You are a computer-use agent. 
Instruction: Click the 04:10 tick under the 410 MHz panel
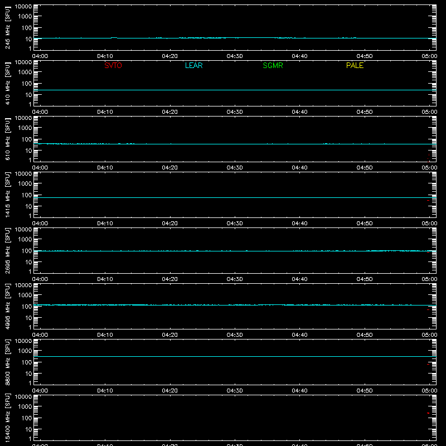(105, 112)
